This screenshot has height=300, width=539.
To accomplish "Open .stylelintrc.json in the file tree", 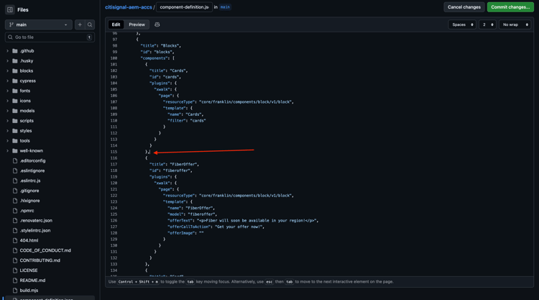I will 35,230.
